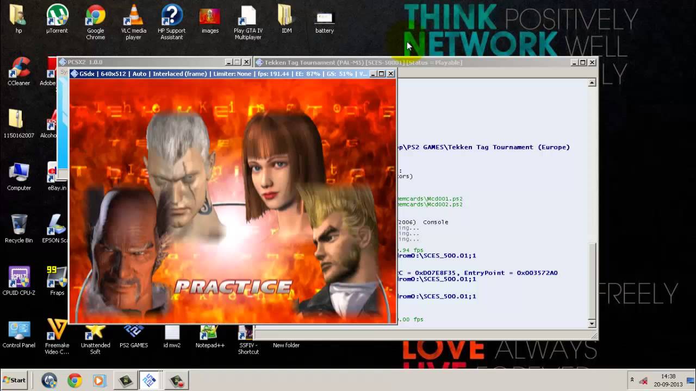This screenshot has height=391, width=696.
Task: Select Play GTA IV Multiplayer icon
Action: tap(248, 22)
